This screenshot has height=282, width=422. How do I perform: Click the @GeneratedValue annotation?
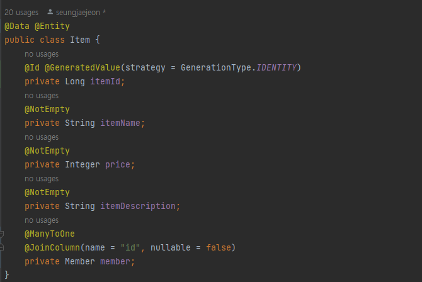click(83, 67)
